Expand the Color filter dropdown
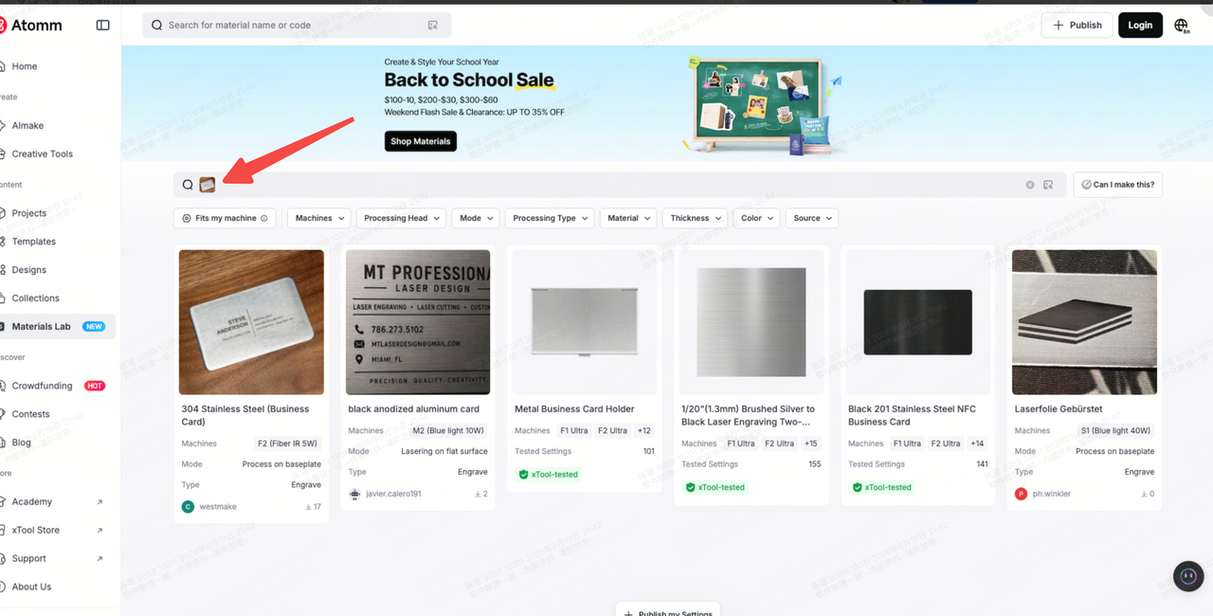1213x616 pixels. pyautogui.click(x=756, y=218)
